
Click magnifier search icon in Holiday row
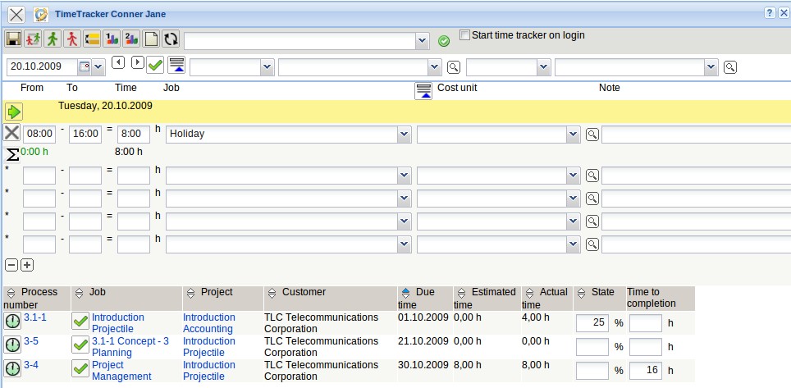click(592, 134)
